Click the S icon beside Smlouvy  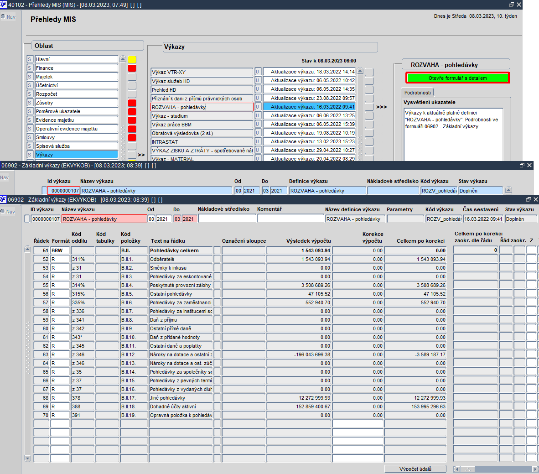[x=30, y=138]
